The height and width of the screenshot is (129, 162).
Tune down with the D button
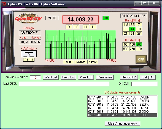pos(69,27)
